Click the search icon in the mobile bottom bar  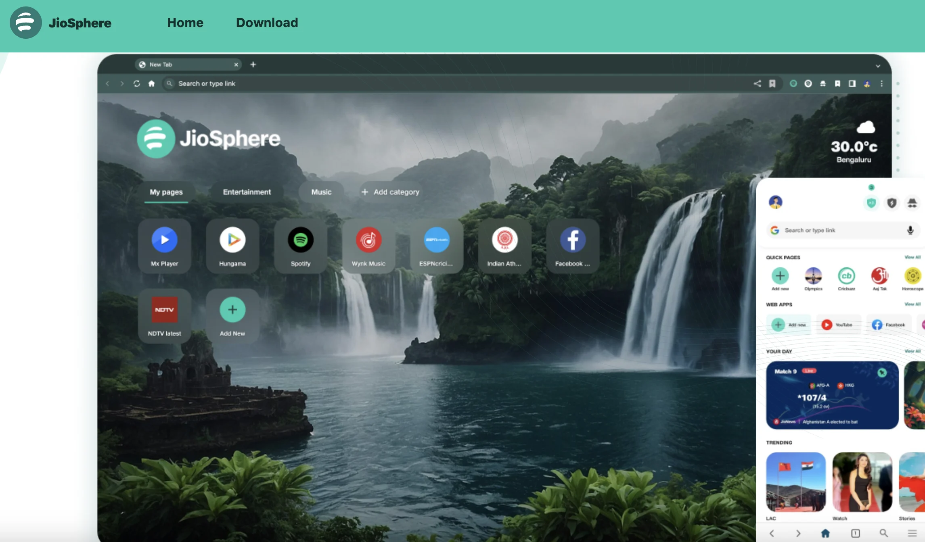pyautogui.click(x=884, y=533)
